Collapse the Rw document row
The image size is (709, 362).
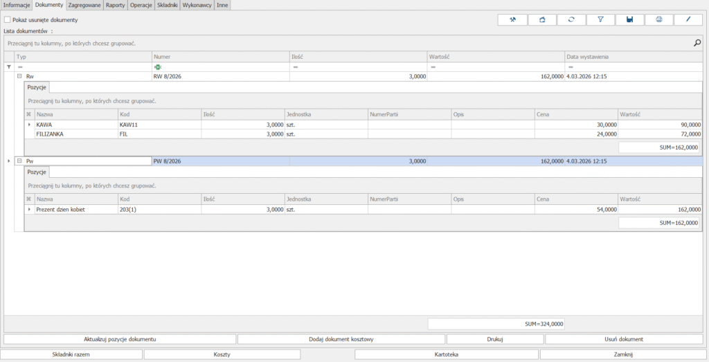pos(20,76)
